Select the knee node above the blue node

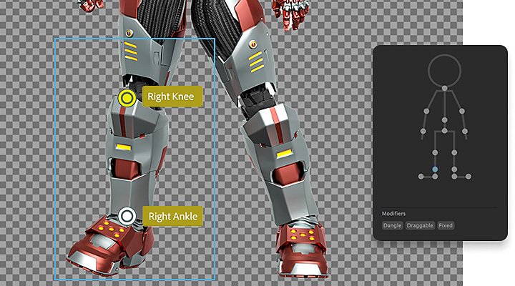(x=435, y=153)
